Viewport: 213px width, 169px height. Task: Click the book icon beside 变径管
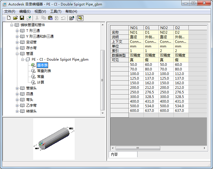click(x=22, y=42)
